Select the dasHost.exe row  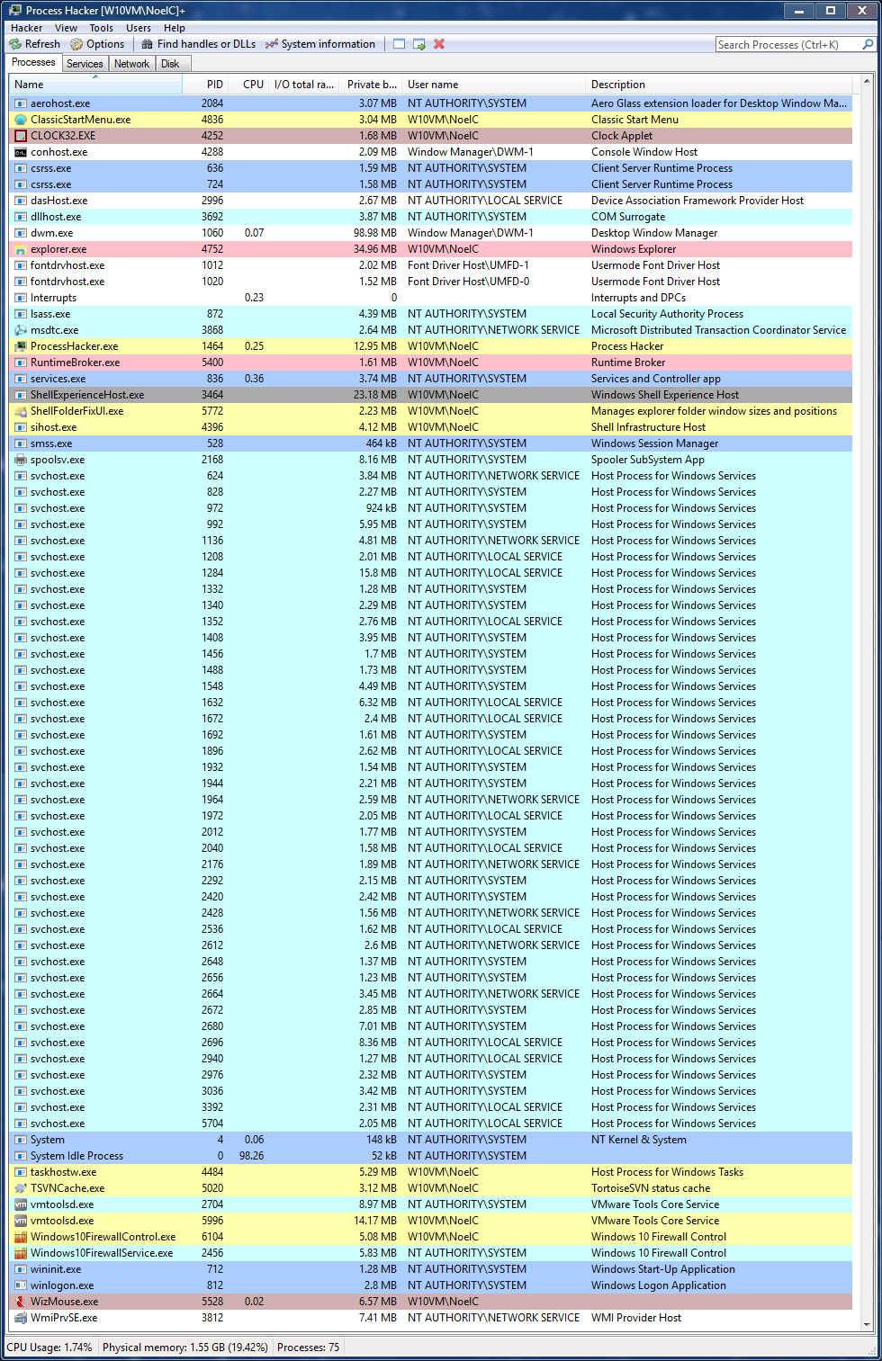pos(431,201)
